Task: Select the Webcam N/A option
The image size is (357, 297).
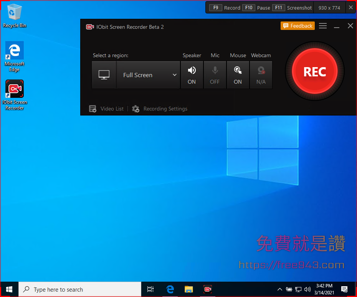Action: click(x=261, y=74)
